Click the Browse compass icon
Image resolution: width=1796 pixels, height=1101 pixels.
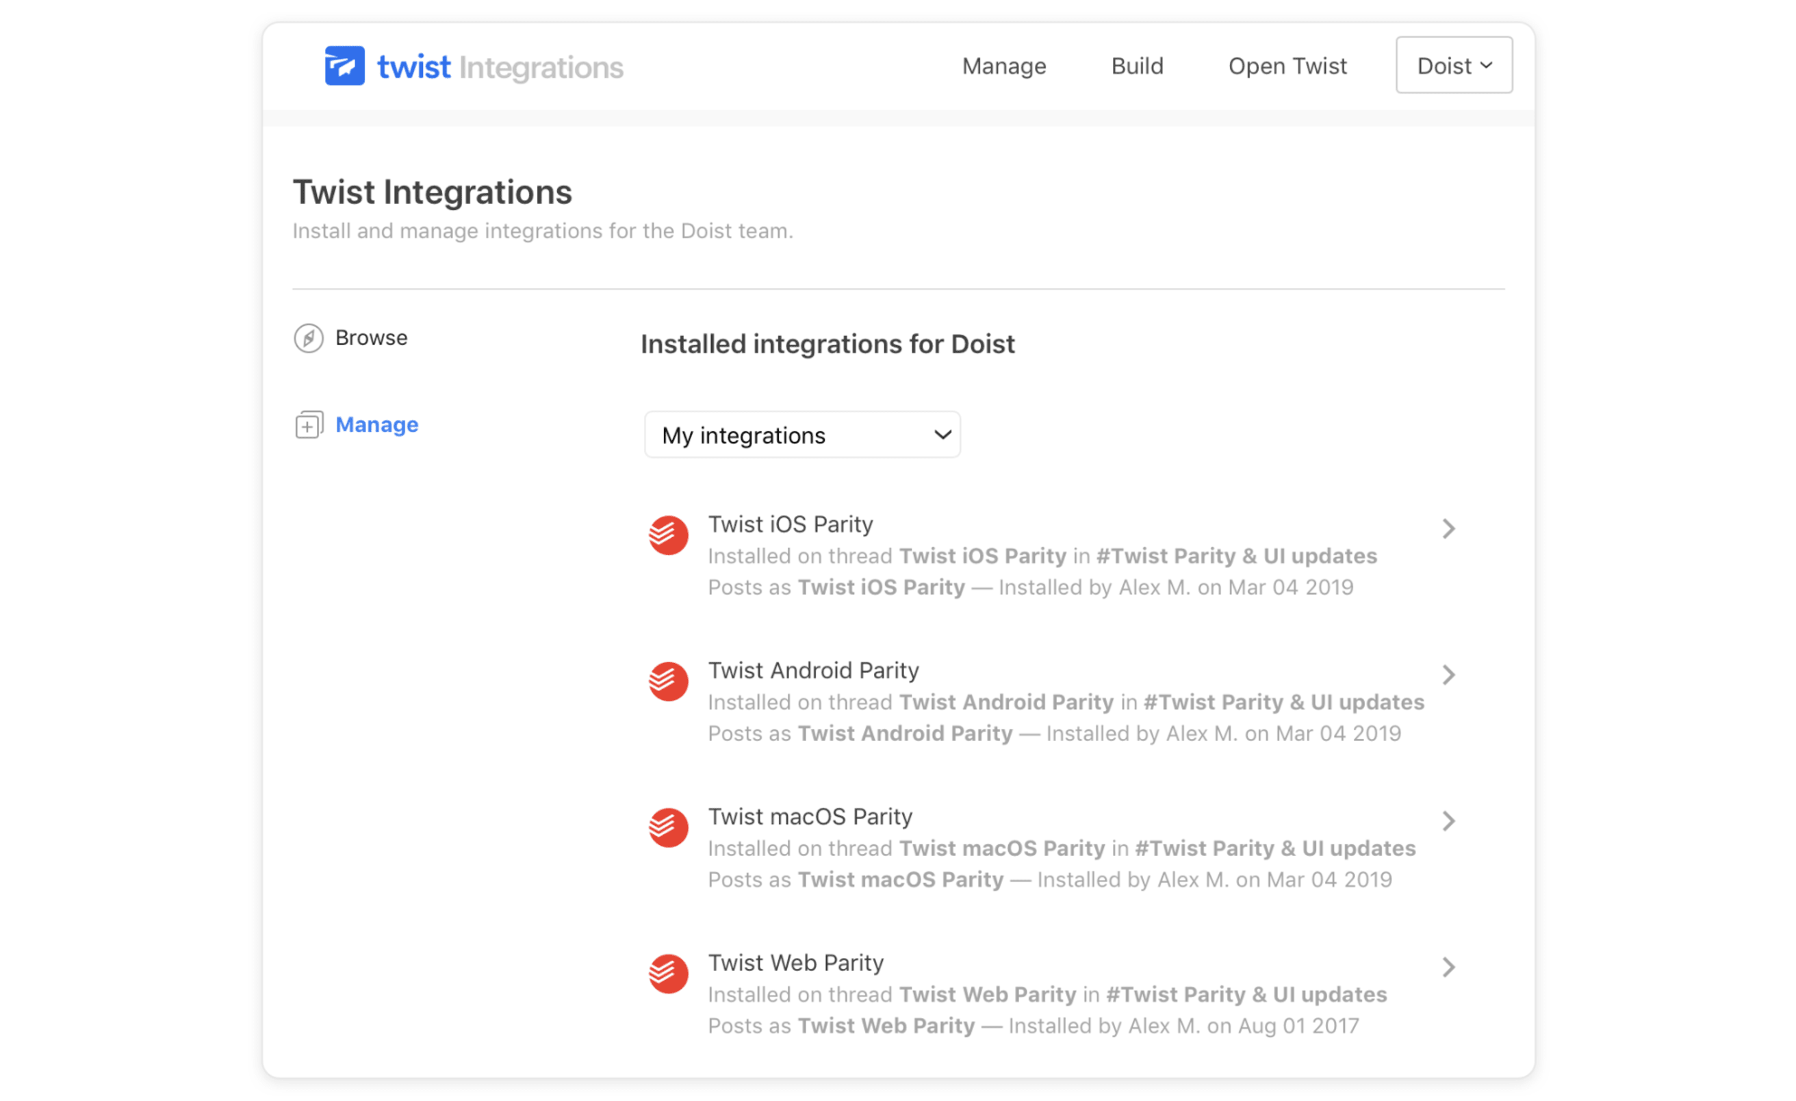(308, 338)
